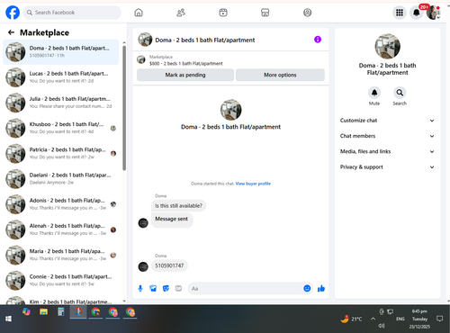Click the Facebook logo

tap(13, 13)
